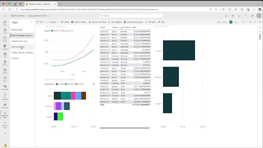Open notifications bell icon
Screen dimensions: 263x148
[x=226, y=16]
